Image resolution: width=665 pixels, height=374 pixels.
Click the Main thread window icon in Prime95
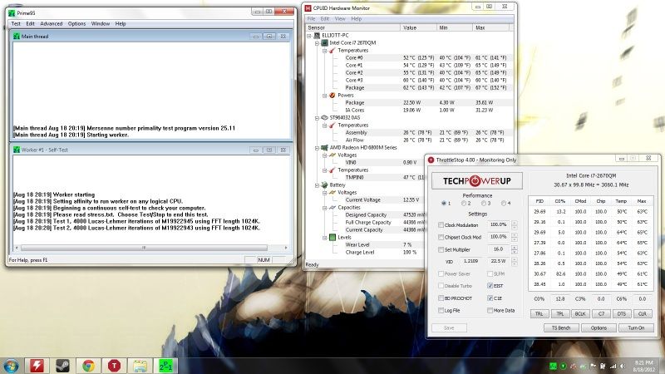coord(17,37)
